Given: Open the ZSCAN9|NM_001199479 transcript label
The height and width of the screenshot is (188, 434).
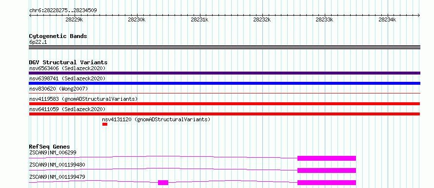Looking at the screenshot, I should click(x=57, y=177).
